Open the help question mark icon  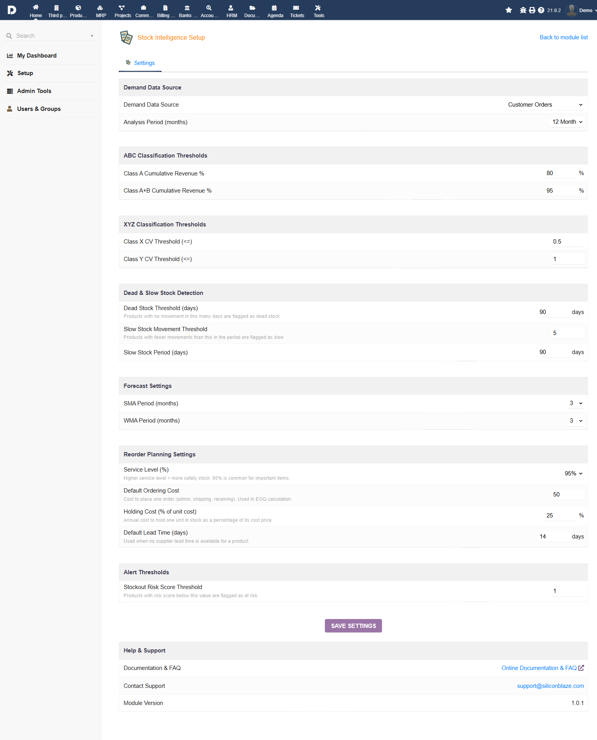coord(541,10)
